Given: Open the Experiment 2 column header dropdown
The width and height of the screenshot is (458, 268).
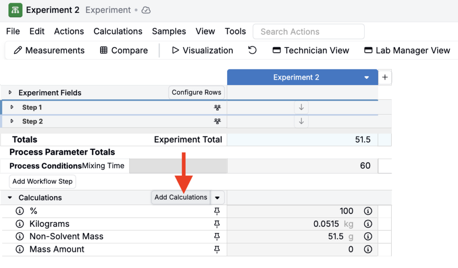Looking at the screenshot, I should click(367, 77).
